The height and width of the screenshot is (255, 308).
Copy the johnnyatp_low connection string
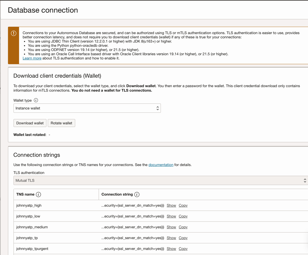[x=183, y=216]
